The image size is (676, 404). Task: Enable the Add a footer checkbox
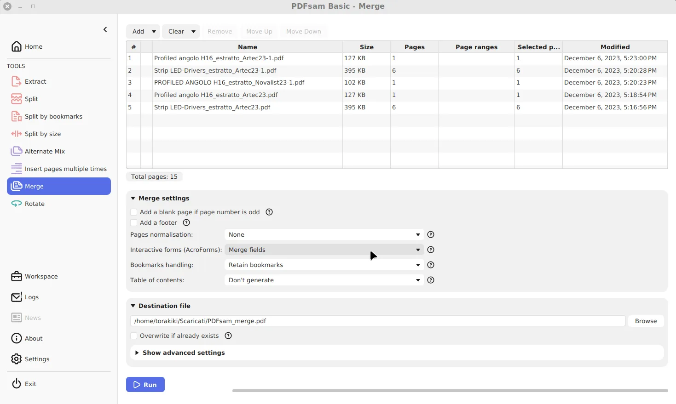134,222
